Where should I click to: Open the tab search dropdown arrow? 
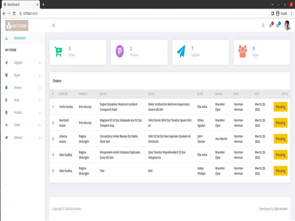pos(272,4)
